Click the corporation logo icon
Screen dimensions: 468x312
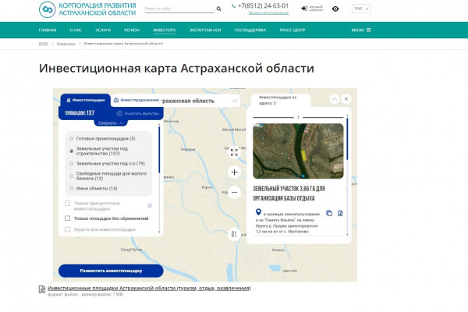tap(47, 9)
